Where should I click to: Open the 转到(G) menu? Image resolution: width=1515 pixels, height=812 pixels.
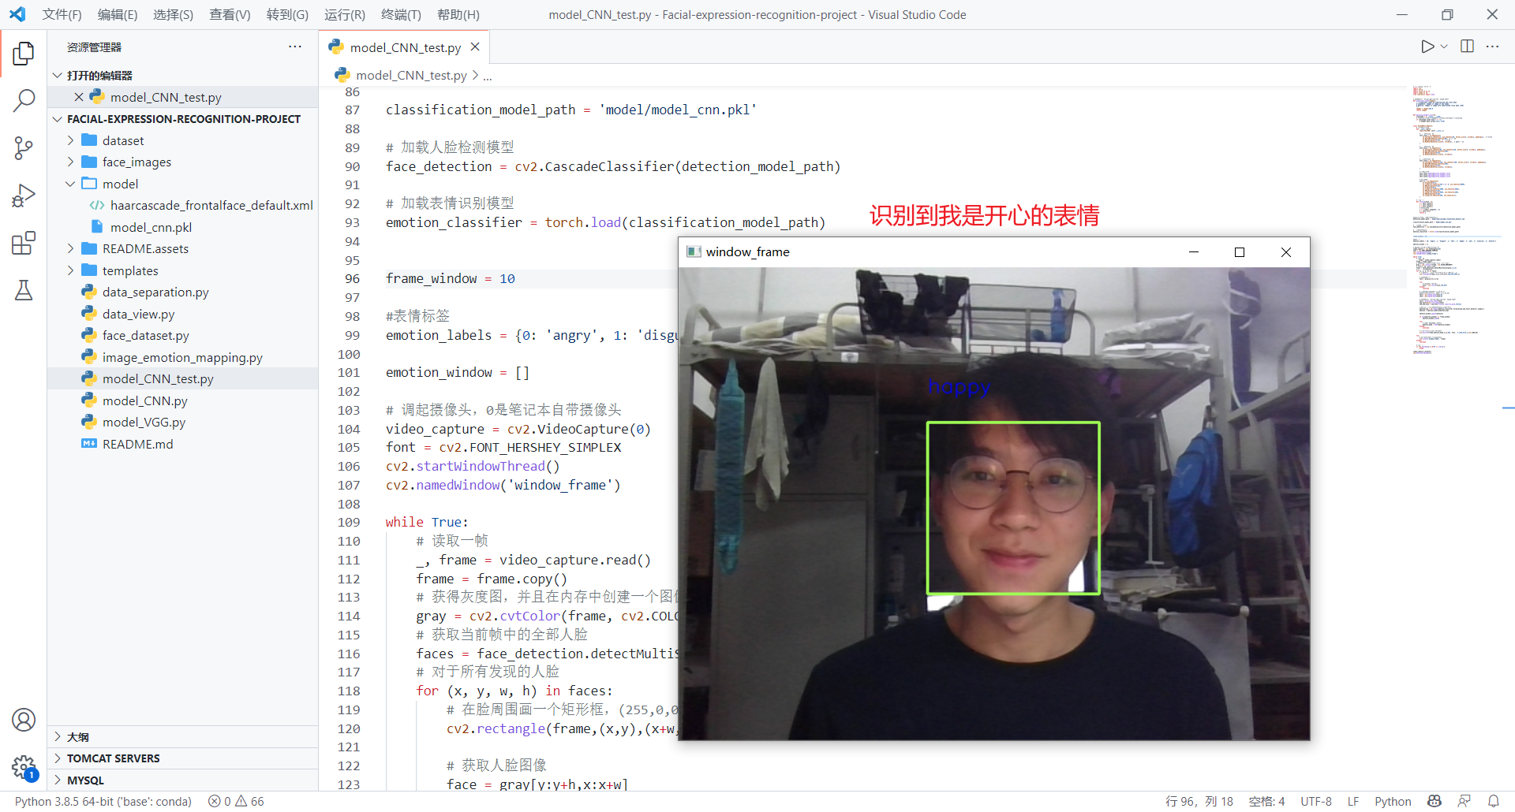[x=287, y=14]
